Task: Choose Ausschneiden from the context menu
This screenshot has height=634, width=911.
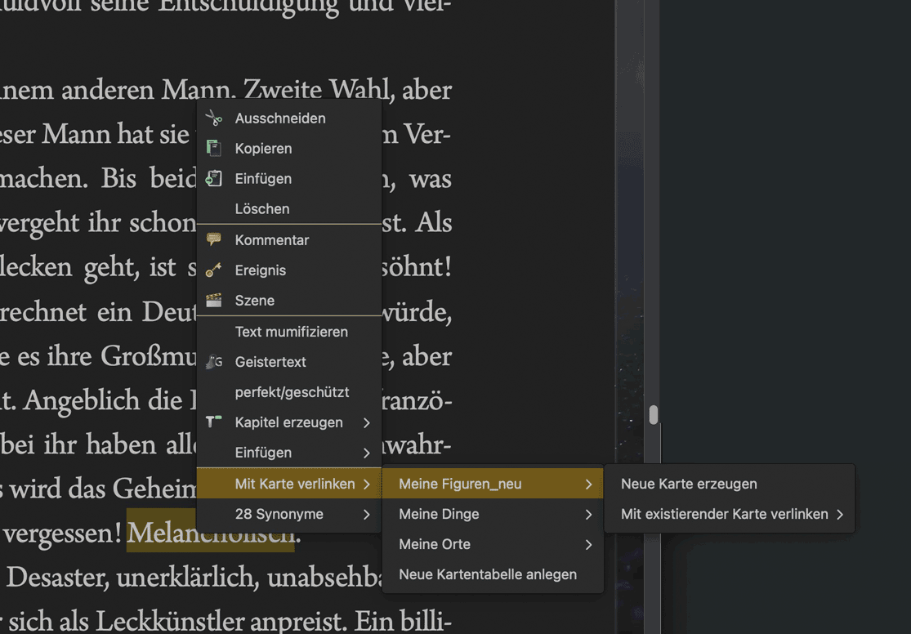Action: click(x=288, y=118)
